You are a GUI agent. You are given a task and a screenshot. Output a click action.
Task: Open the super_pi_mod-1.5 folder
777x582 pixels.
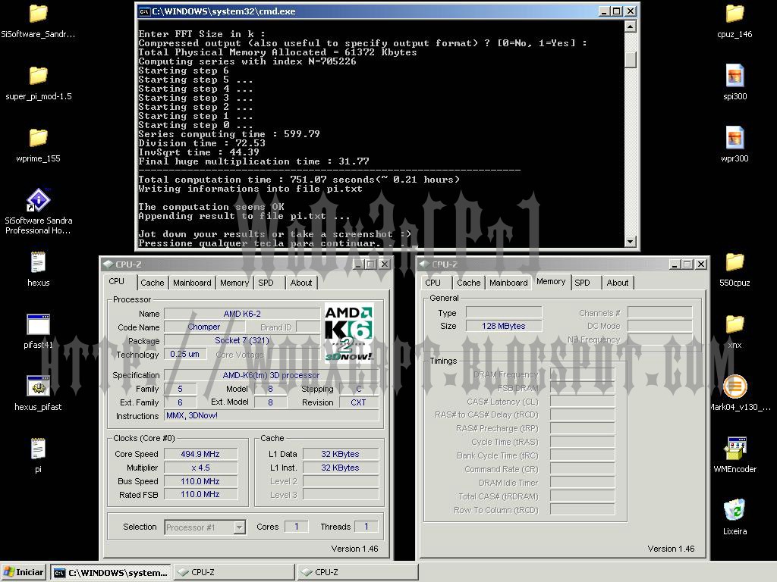click(38, 76)
